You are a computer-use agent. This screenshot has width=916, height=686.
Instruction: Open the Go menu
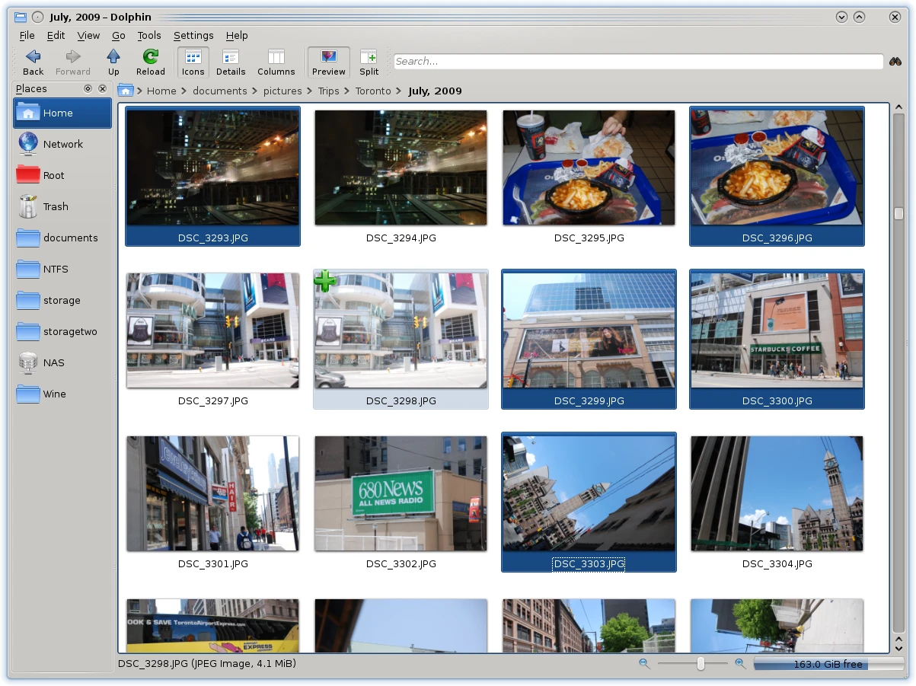(x=119, y=35)
